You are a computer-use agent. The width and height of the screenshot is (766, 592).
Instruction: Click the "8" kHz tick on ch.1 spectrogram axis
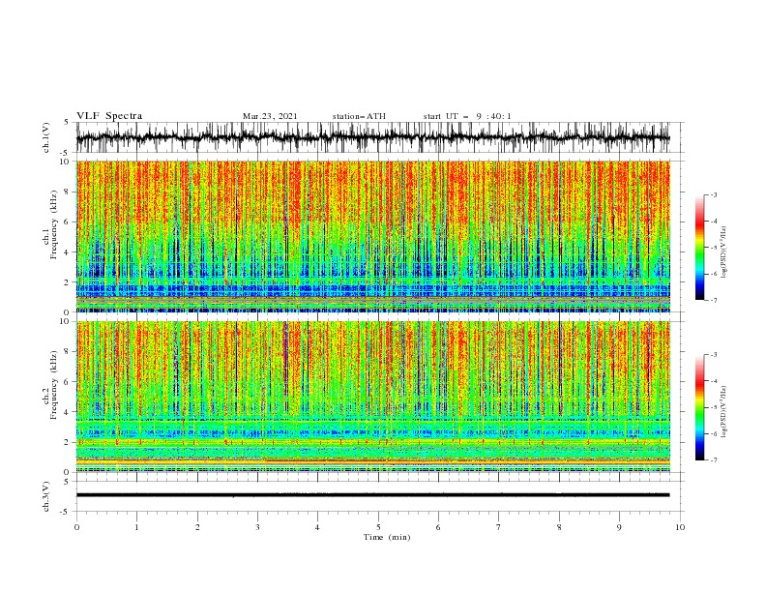[67, 192]
